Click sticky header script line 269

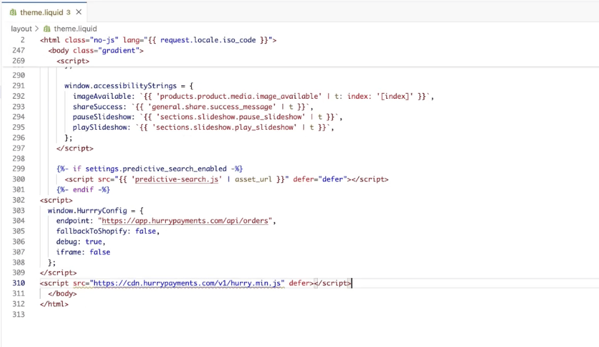click(x=73, y=61)
